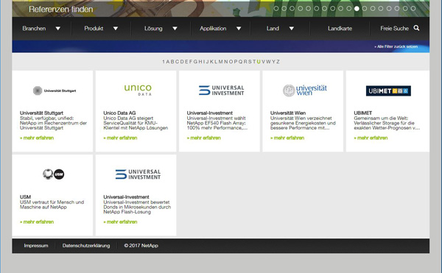
Task: Open the Universität Stuttgart logo
Action: click(x=55, y=91)
